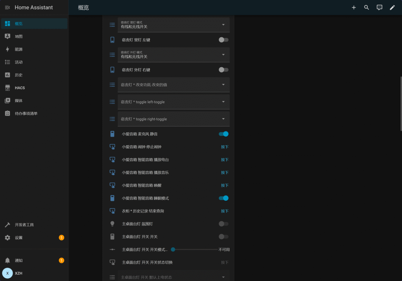Open 开发者工具 in the sidebar

(24, 225)
